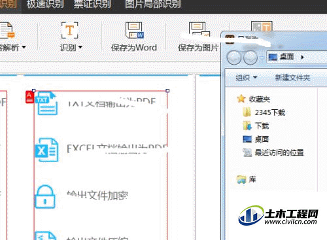Click the folder icon beside 2345下载
327x240 pixels.
pyautogui.click(x=247, y=112)
